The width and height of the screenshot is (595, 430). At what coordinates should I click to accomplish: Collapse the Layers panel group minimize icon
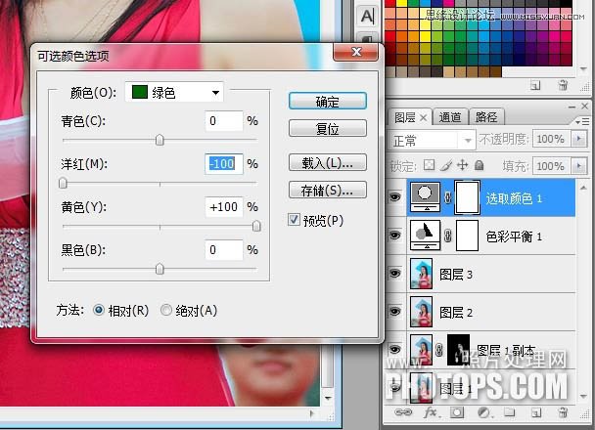[x=572, y=107]
